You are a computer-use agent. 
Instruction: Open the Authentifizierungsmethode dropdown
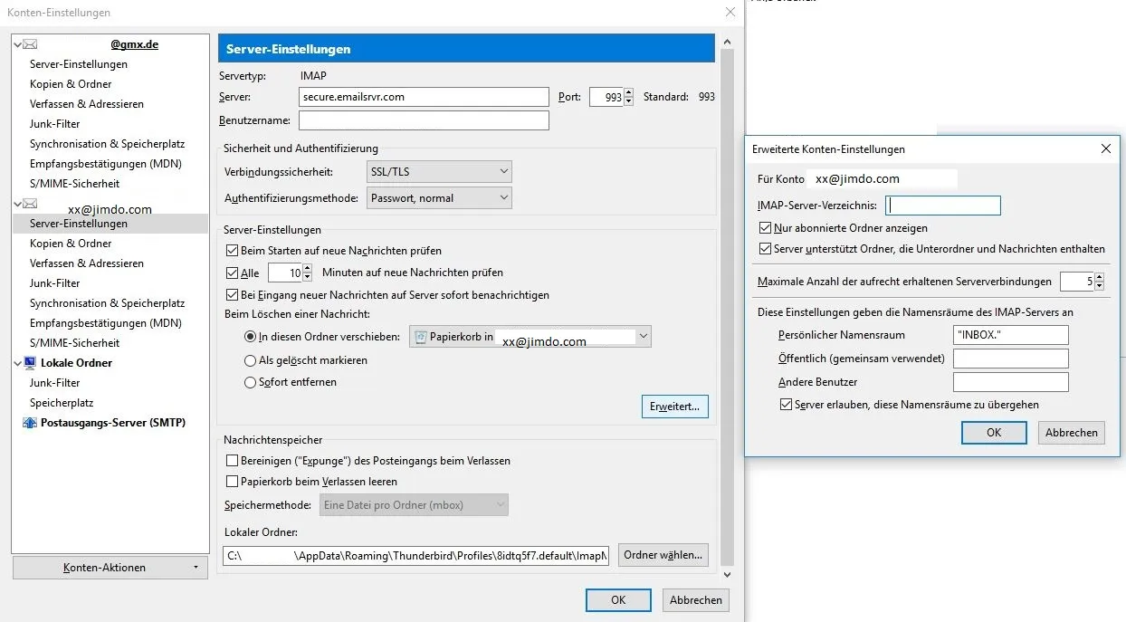coord(439,197)
